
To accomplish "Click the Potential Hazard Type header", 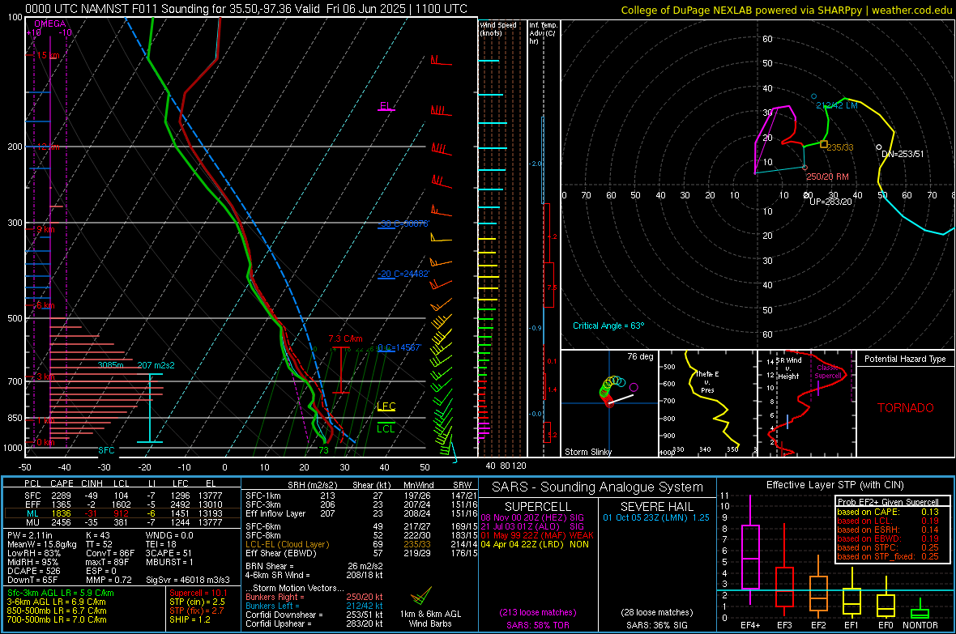I will click(x=905, y=359).
